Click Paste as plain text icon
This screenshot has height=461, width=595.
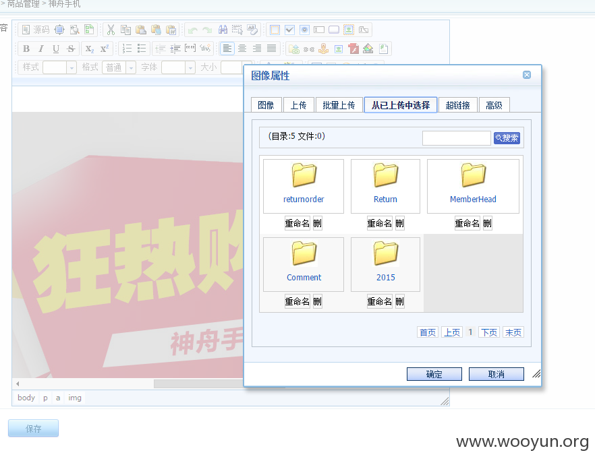[156, 30]
